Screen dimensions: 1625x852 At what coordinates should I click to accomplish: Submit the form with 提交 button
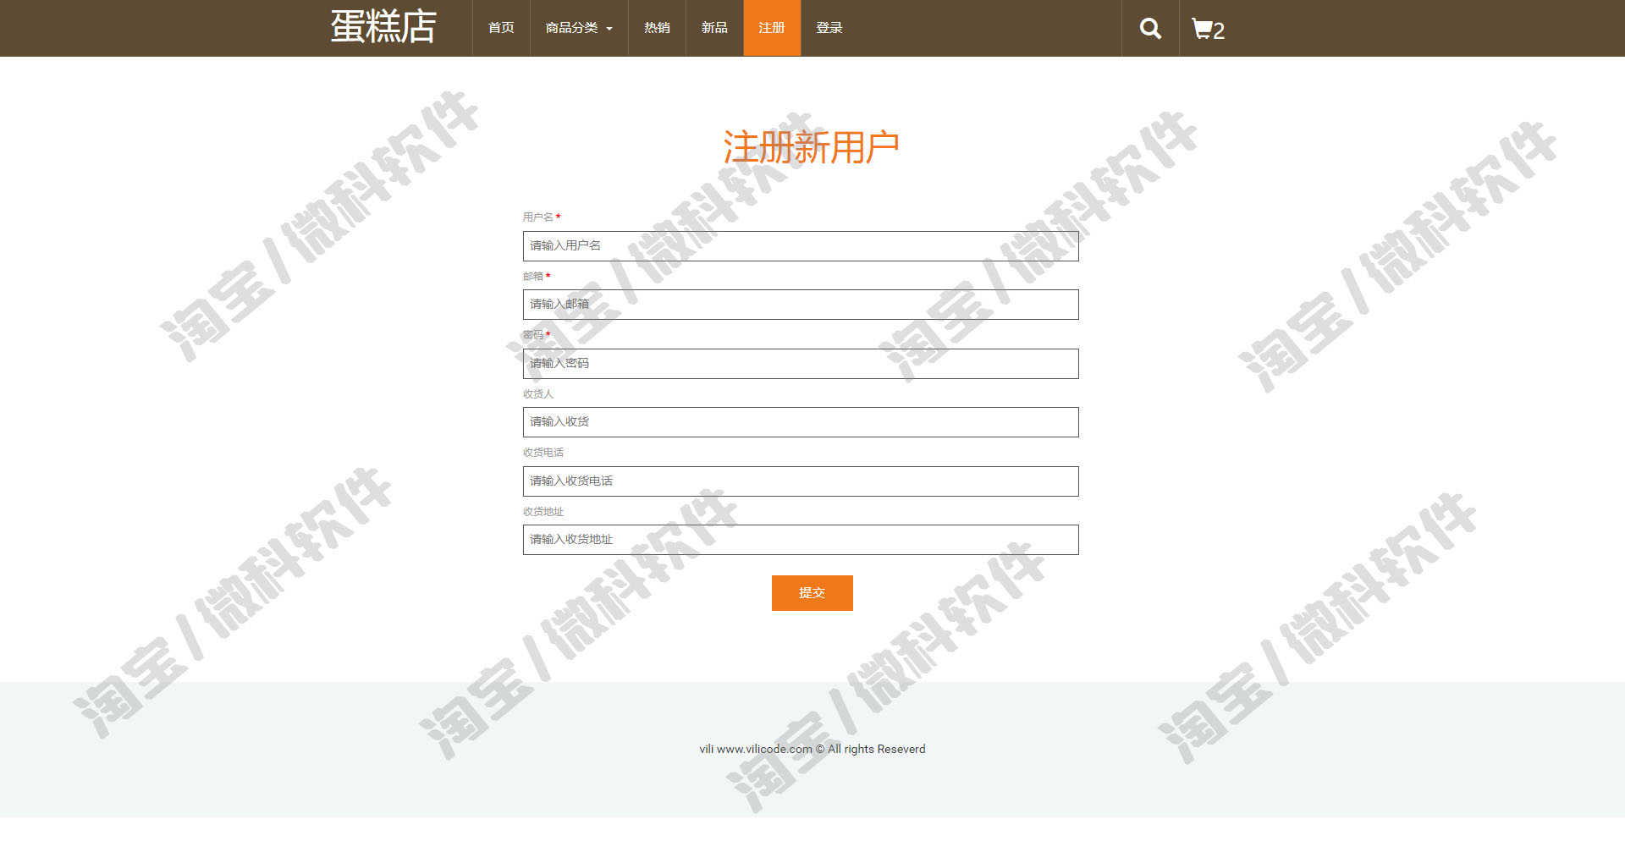coord(812,593)
